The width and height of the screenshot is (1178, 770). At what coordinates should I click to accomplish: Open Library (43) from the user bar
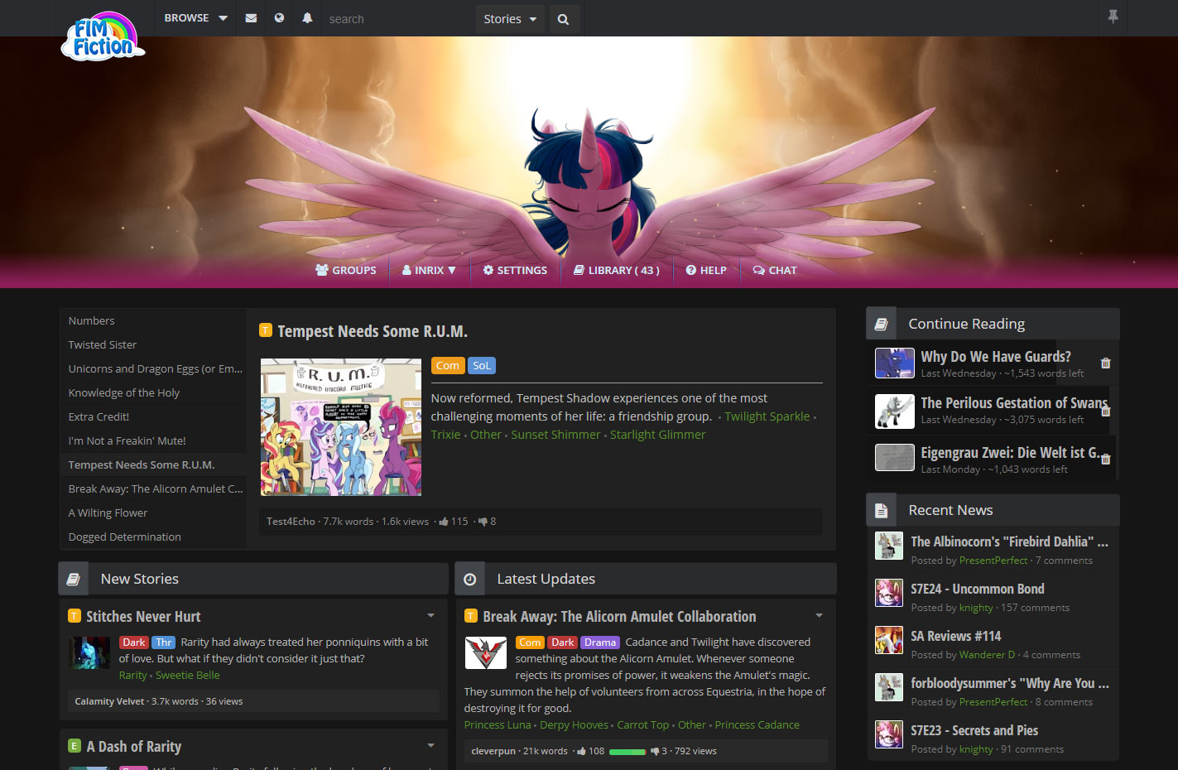pos(617,270)
